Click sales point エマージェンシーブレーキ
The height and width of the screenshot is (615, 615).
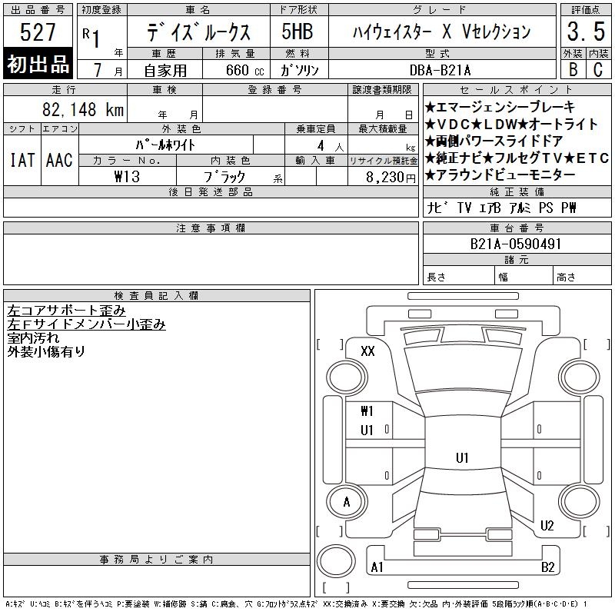point(500,107)
